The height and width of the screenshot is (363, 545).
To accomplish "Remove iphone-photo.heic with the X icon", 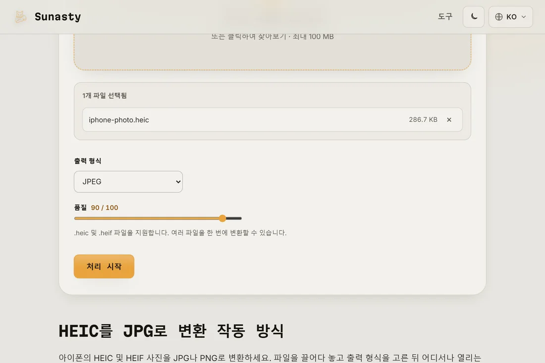I will tap(449, 119).
